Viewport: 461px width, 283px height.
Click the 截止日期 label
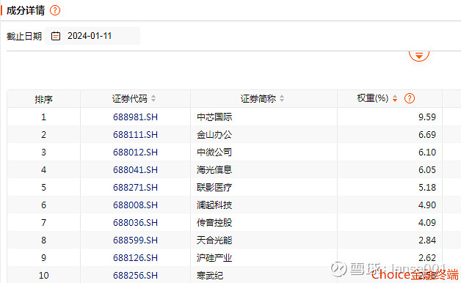(24, 37)
